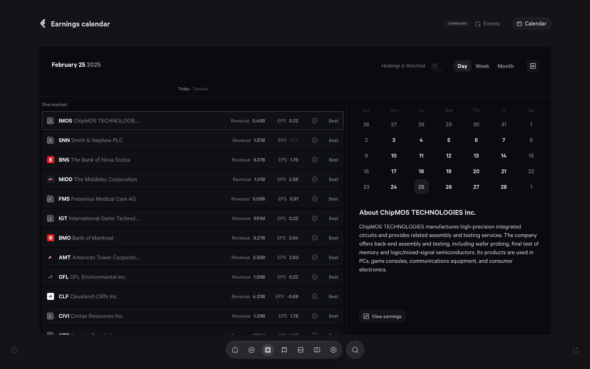Viewport: 590px width, 369px height.
Task: Open the FMS Fresenius Medical Care row
Action: [x=193, y=199]
